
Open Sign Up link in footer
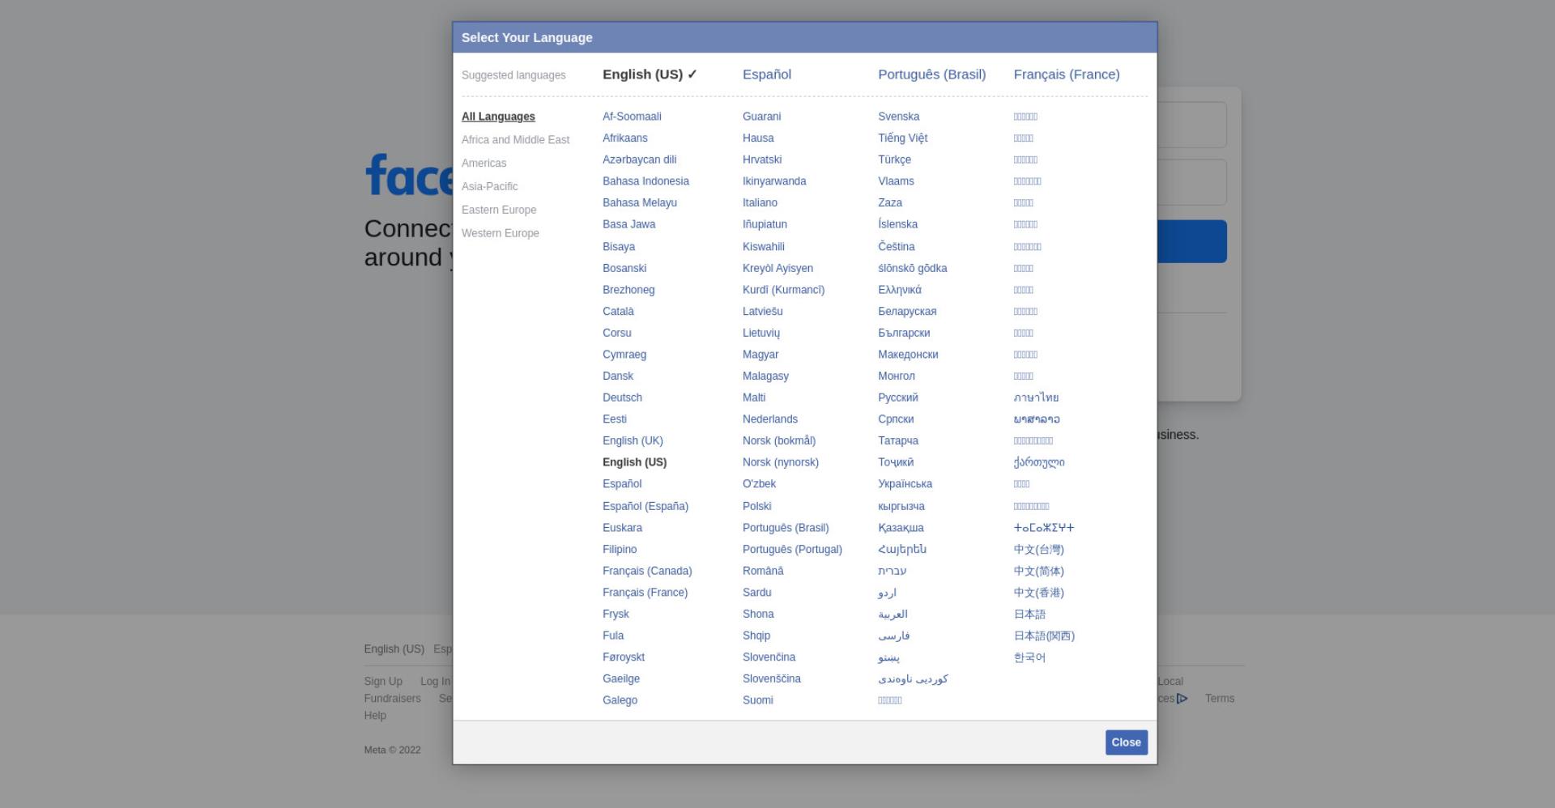click(x=383, y=682)
